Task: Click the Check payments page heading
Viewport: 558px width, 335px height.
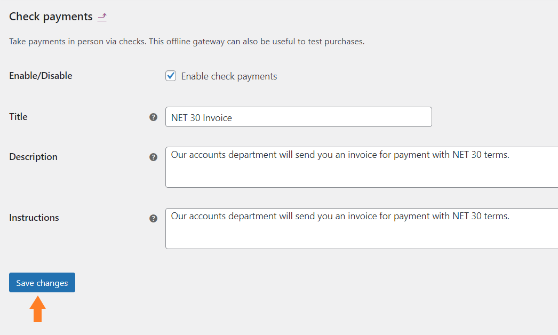Action: point(51,17)
